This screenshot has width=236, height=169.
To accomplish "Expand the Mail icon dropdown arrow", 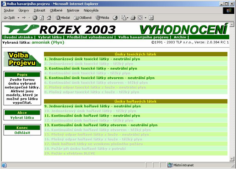I will tap(128, 18).
